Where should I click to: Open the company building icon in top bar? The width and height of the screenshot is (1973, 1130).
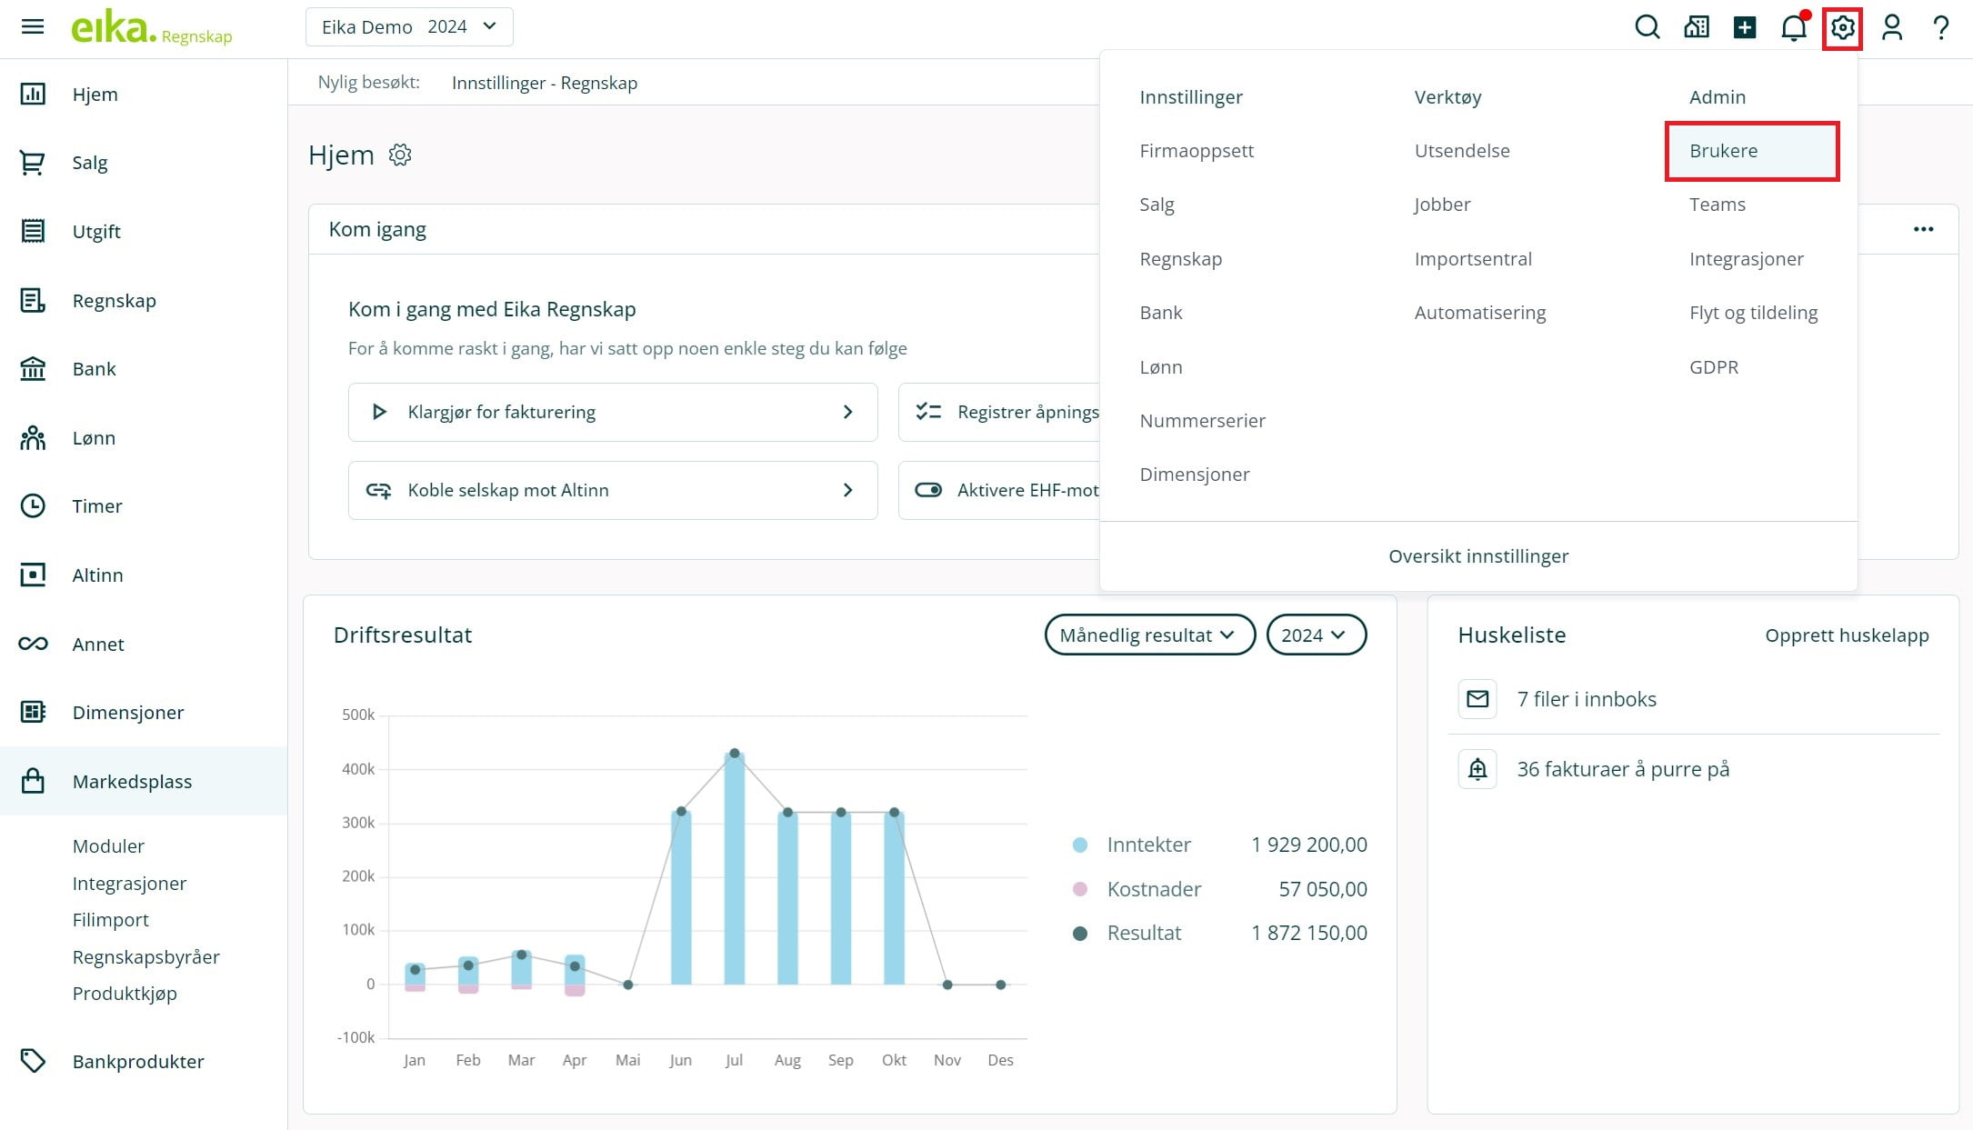[x=1696, y=27]
